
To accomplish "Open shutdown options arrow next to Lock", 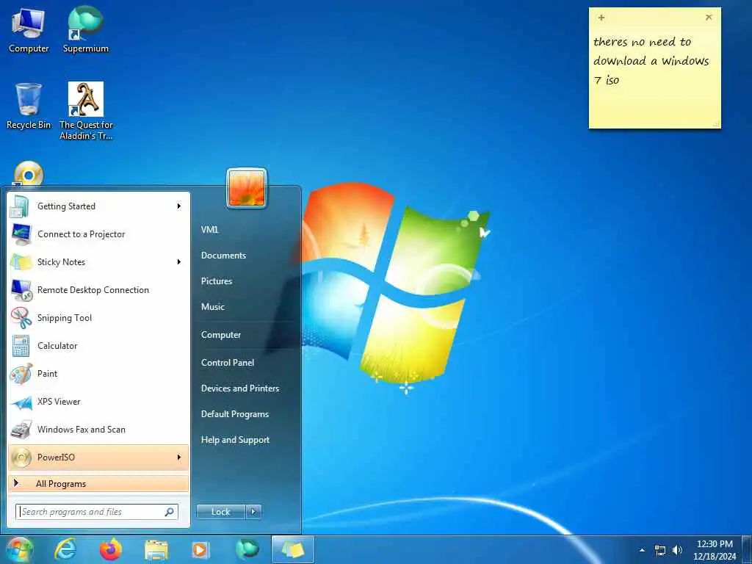I will pos(253,512).
